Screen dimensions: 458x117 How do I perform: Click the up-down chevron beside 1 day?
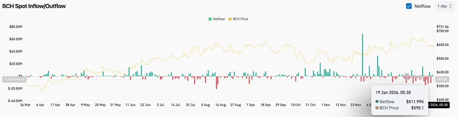[450, 6]
